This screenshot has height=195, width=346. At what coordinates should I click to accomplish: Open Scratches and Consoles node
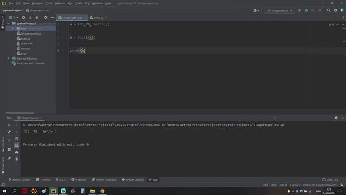(x=30, y=63)
